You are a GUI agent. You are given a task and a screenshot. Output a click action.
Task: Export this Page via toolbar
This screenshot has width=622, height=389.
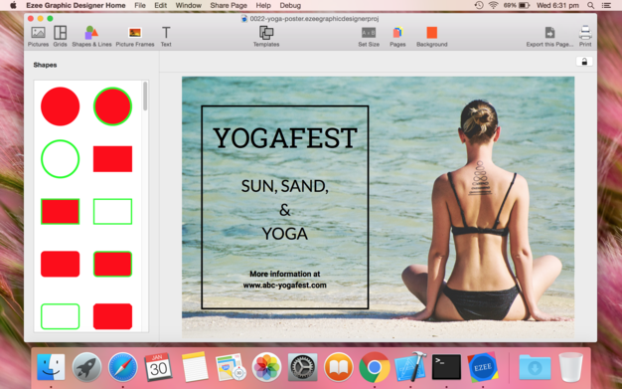549,37
